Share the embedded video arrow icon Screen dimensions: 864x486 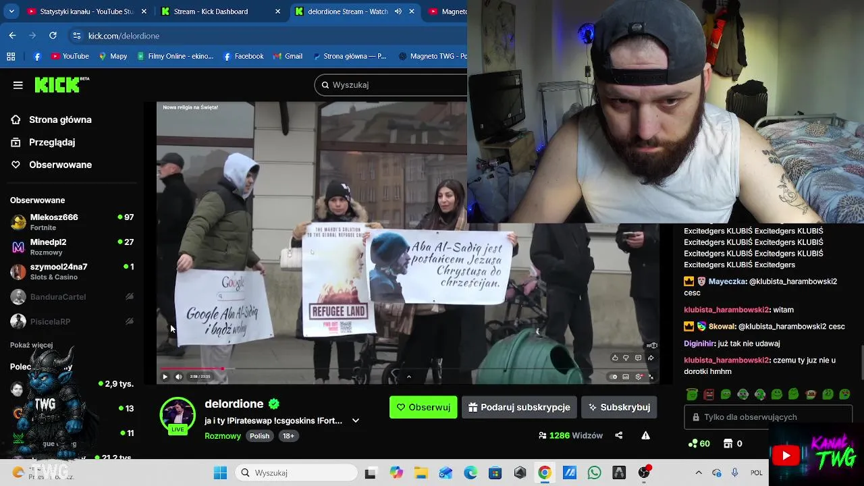tap(651, 358)
